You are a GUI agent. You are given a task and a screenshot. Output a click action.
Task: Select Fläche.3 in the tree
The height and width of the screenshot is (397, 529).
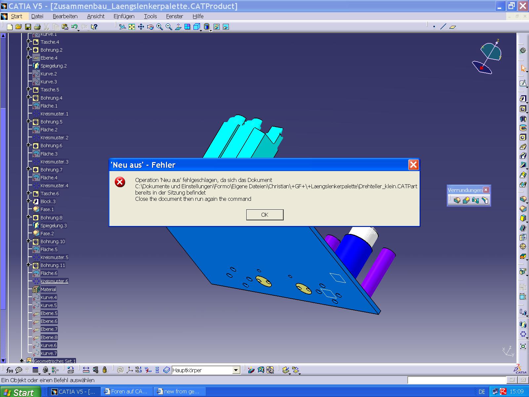point(49,154)
